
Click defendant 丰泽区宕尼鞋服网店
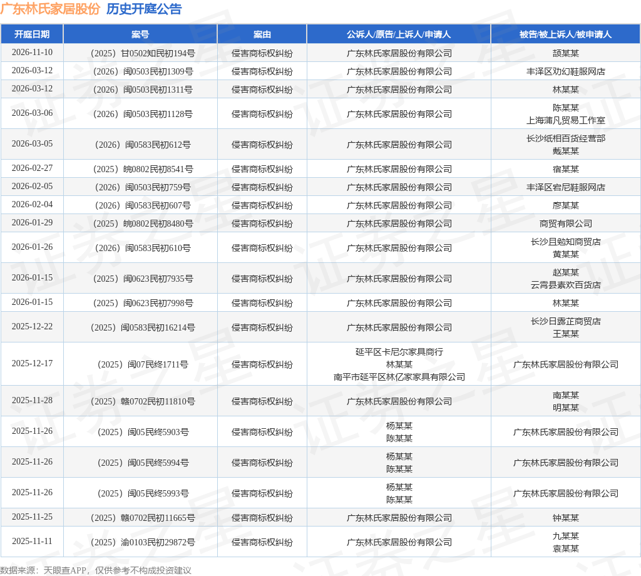pos(566,187)
